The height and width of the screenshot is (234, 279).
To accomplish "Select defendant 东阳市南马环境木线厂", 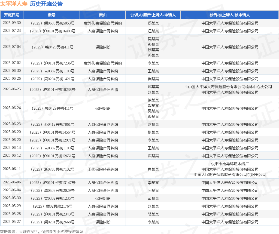I will coord(230,164).
